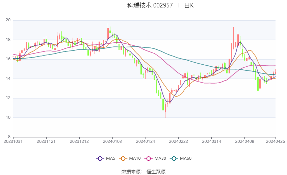Click the 恒生聚源 data source text
Image resolution: width=287 pixels, height=175 pixels.
click(x=156, y=172)
